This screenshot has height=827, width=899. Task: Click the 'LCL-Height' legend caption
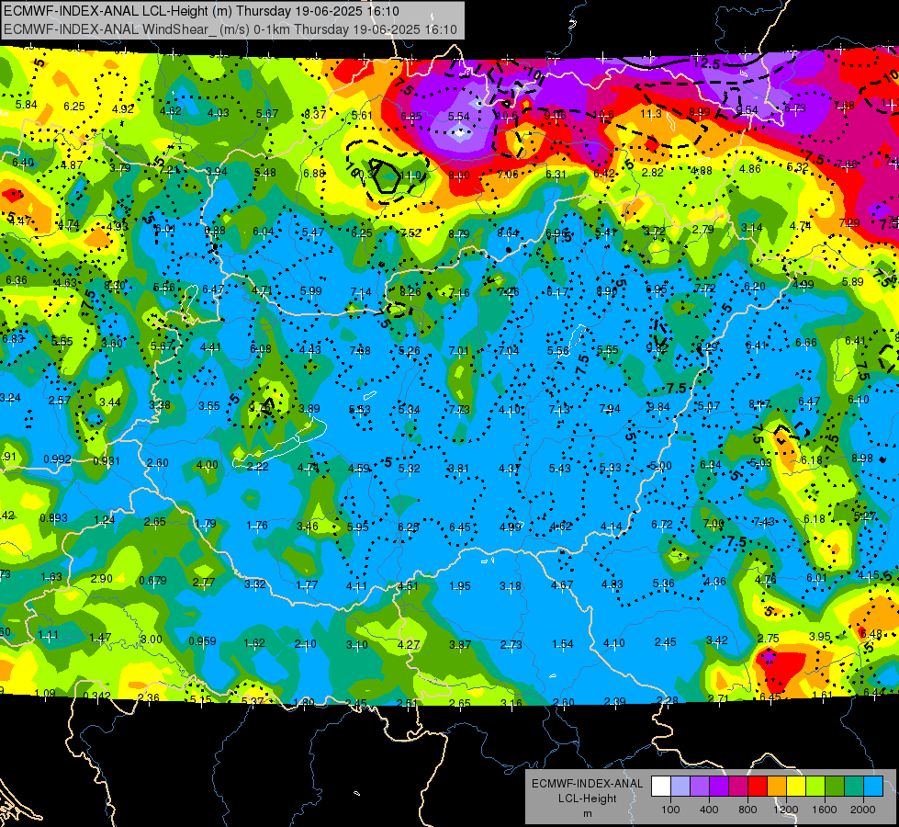(587, 799)
